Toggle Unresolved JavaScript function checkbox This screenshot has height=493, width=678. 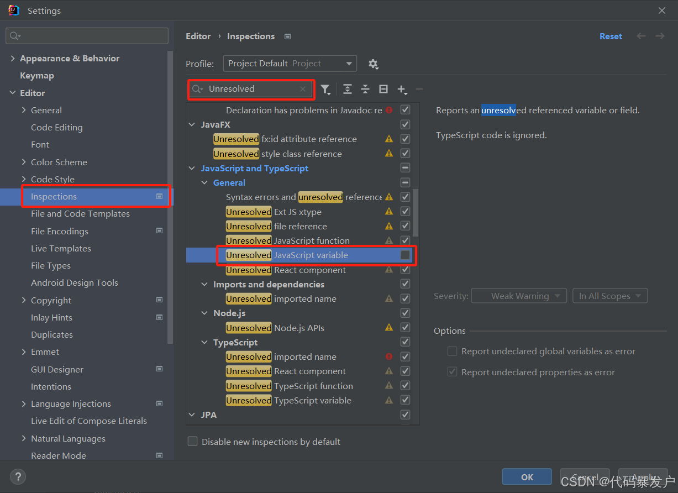406,240
